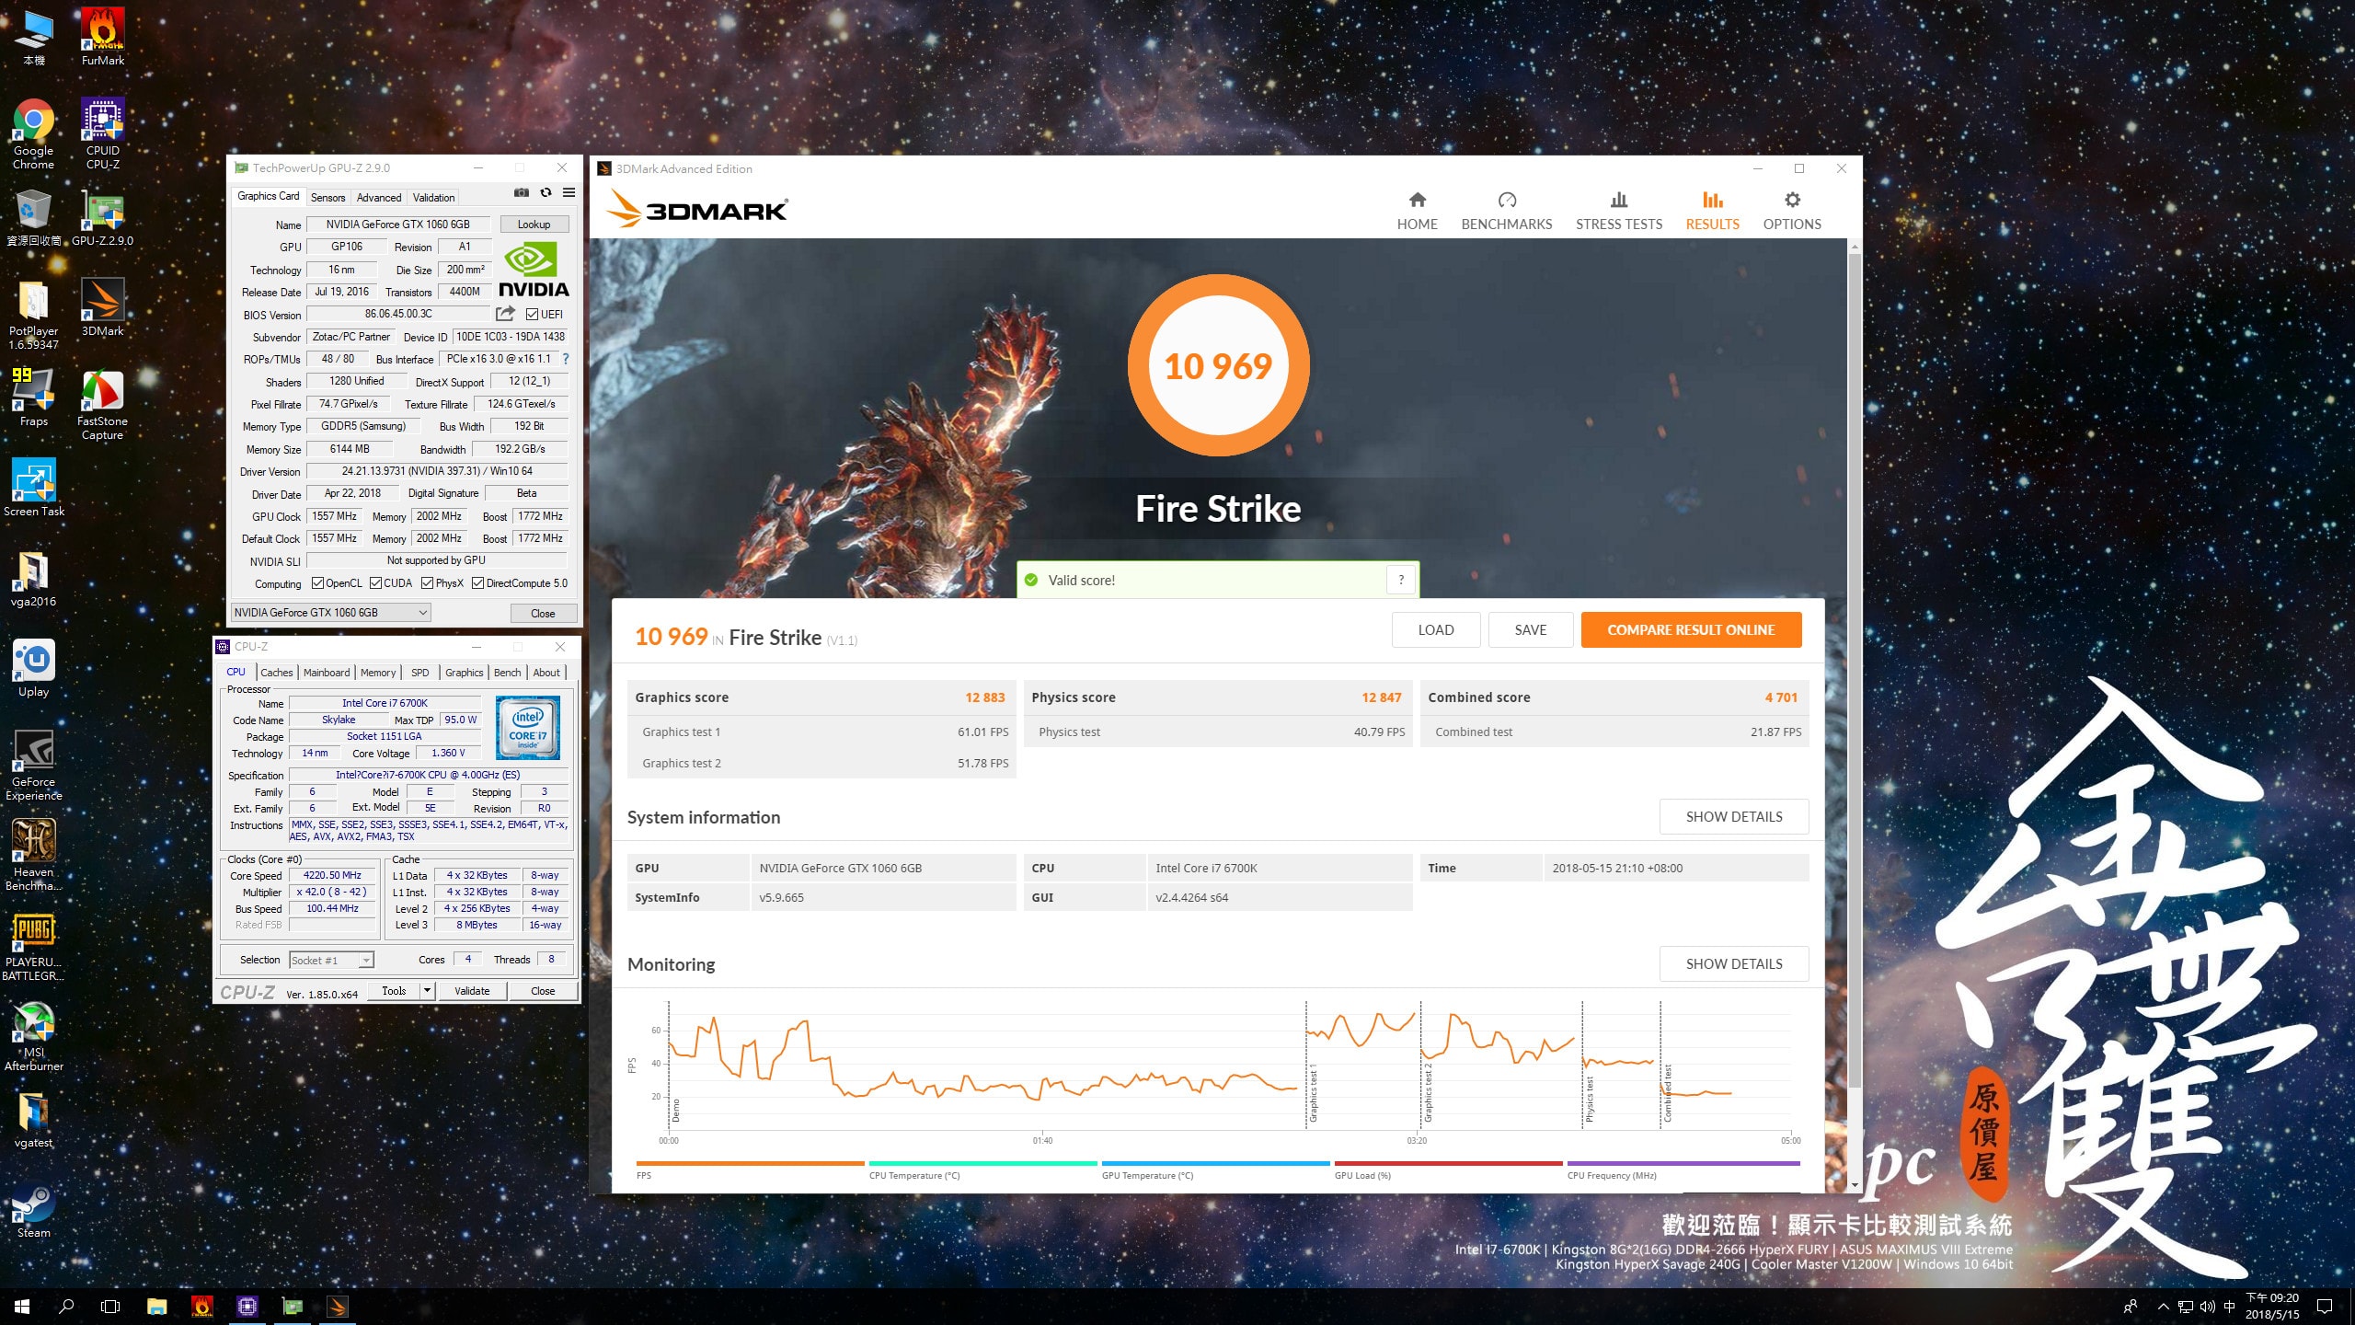Launch Fraps from the desktop
Image resolution: width=2355 pixels, height=1325 pixels.
[x=33, y=397]
